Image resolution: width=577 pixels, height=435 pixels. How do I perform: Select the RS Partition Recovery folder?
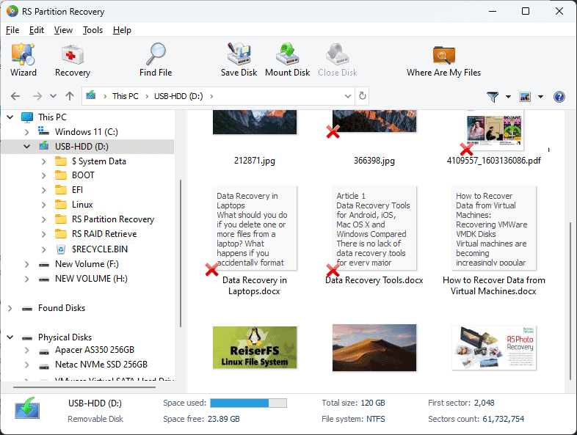[113, 219]
